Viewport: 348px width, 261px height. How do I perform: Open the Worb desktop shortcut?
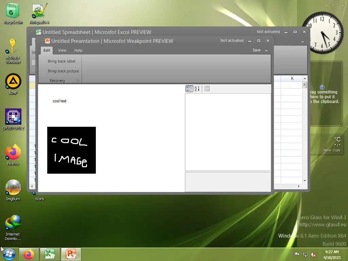(39, 197)
